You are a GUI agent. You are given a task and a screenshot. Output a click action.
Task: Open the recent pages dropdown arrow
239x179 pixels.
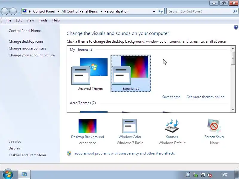point(19,12)
